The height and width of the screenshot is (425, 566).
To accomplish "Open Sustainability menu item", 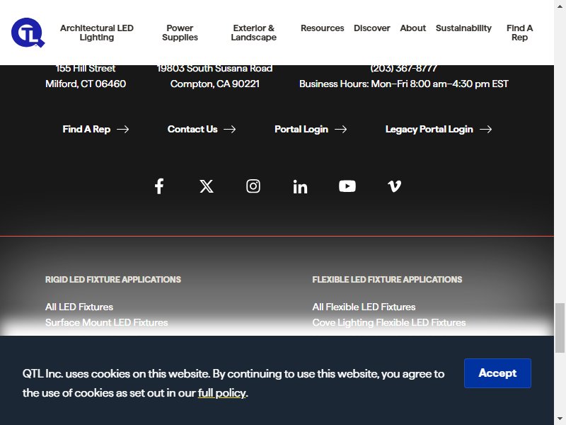I will point(463,28).
